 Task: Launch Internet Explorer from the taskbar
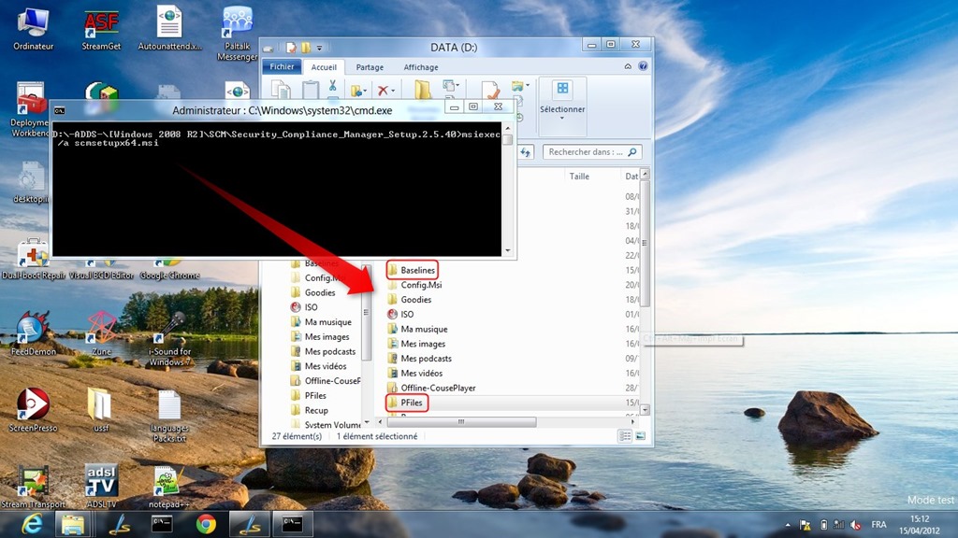coord(31,524)
